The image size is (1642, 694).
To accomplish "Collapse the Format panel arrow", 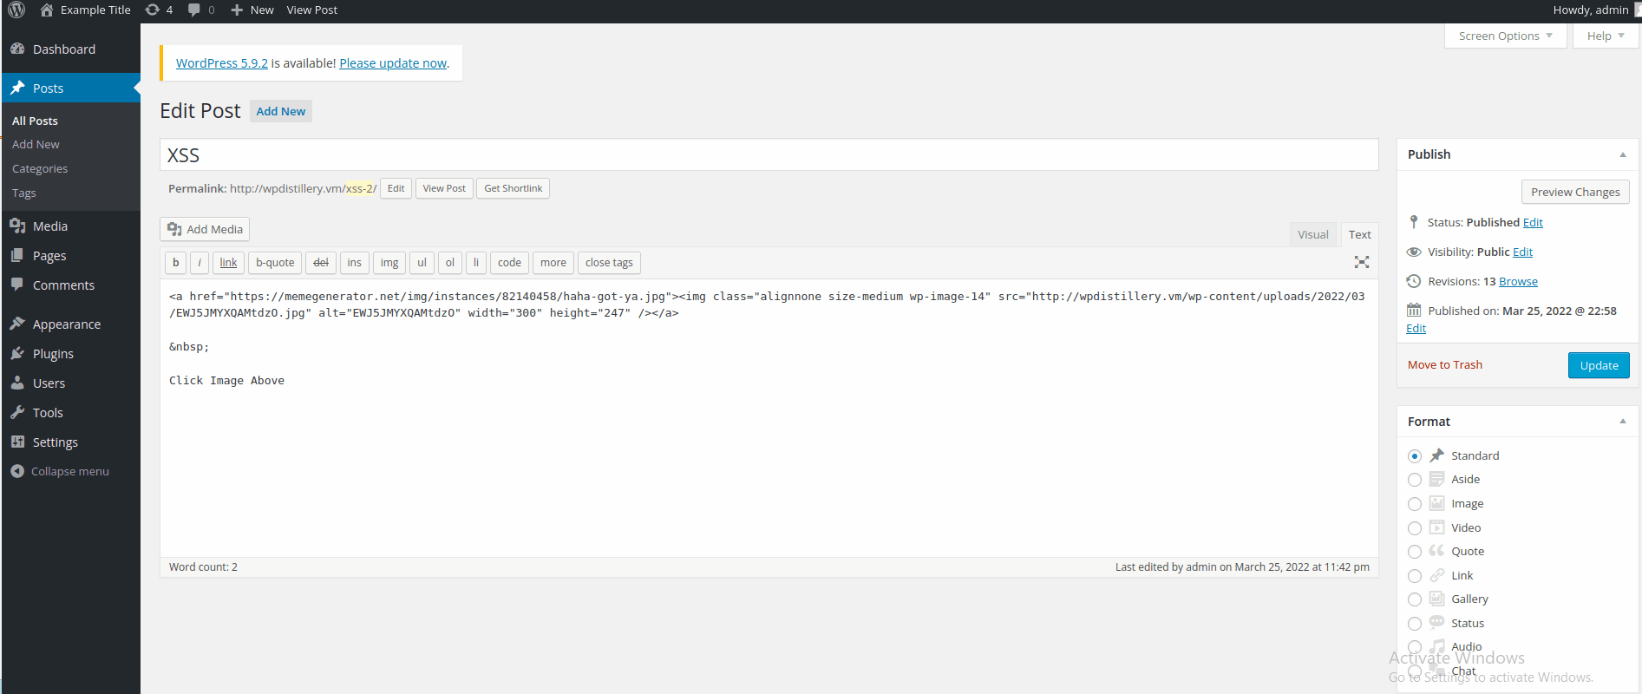I will [1623, 422].
